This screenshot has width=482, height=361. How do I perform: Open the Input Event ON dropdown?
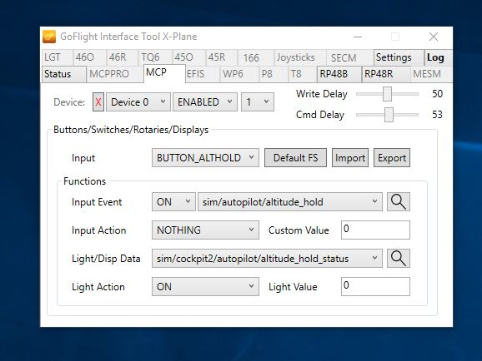click(173, 202)
